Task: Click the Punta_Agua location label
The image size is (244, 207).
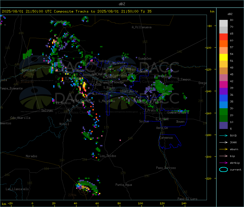Action: (x=124, y=185)
